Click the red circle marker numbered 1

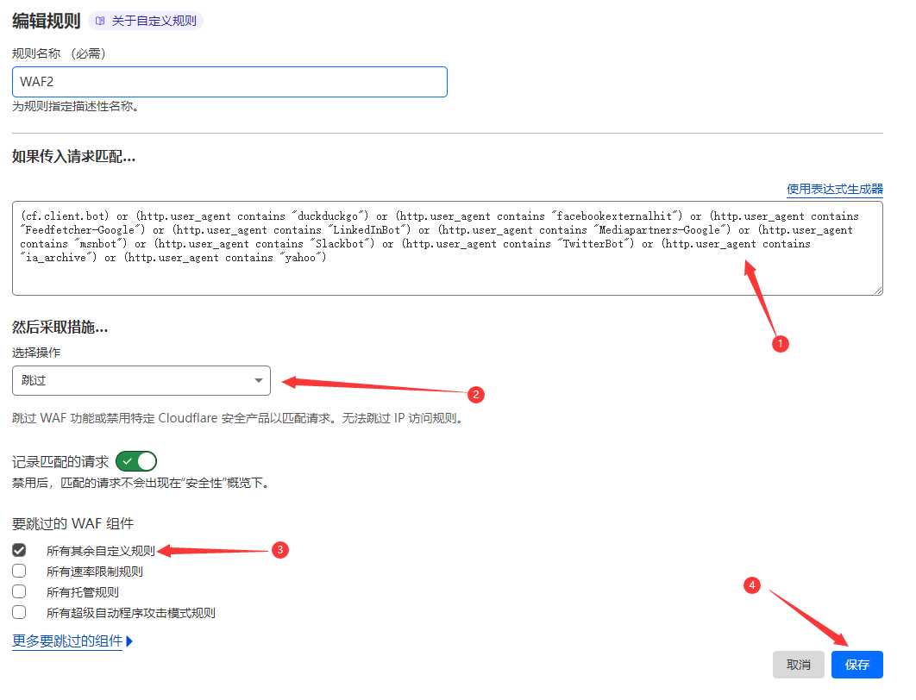pos(780,343)
